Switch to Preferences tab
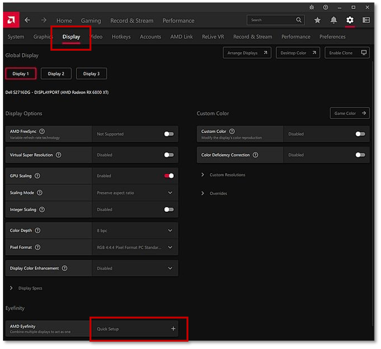Image resolution: width=381 pixels, height=349 pixels. [x=332, y=37]
